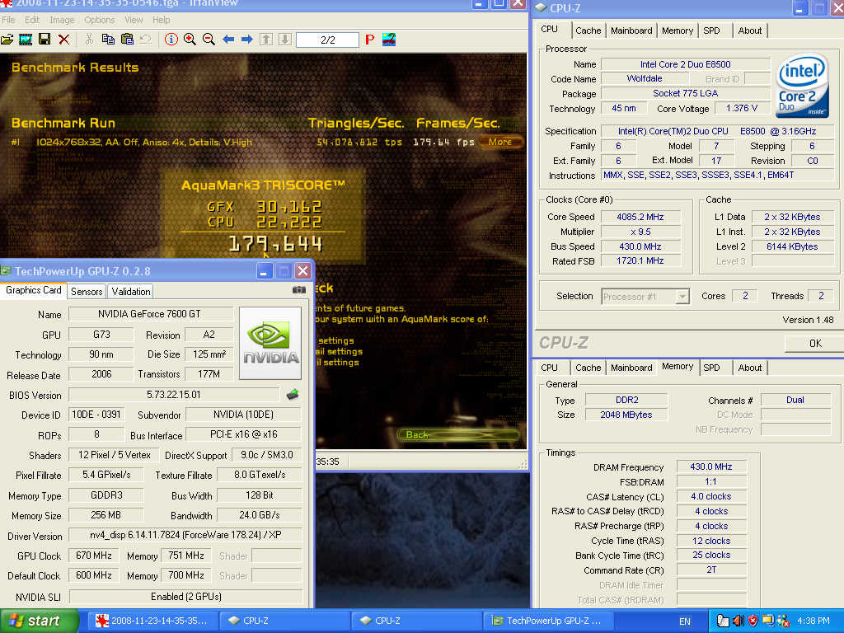Click the 4:38 PM system clock
Image resolution: width=844 pixels, height=633 pixels.
click(813, 621)
